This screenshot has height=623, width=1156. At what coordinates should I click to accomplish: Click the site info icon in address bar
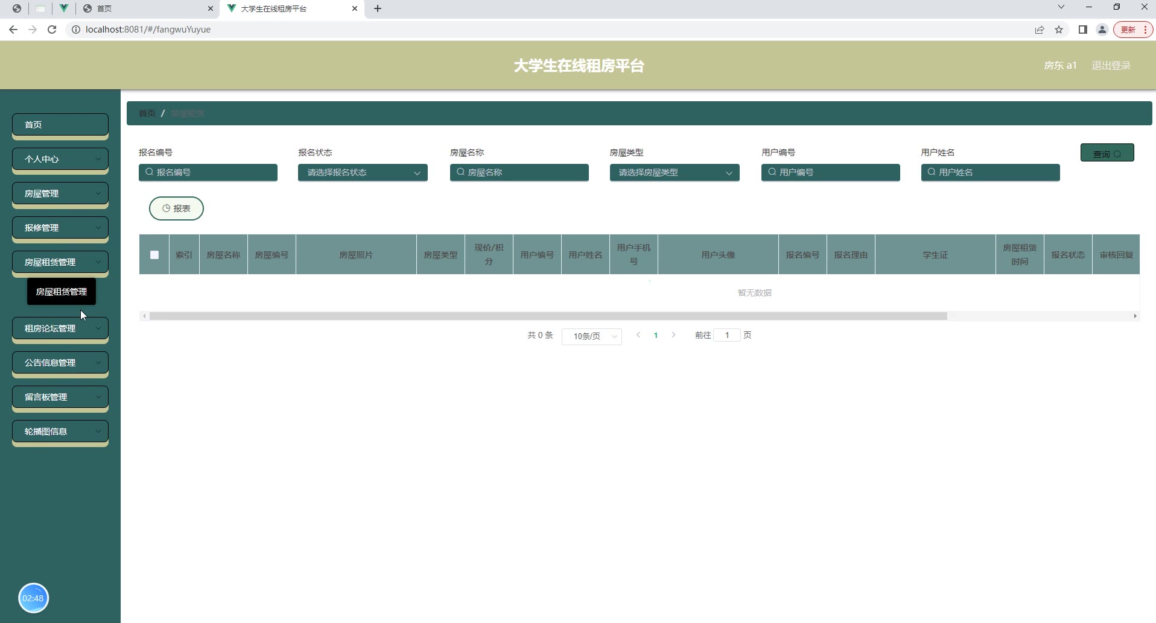76,30
